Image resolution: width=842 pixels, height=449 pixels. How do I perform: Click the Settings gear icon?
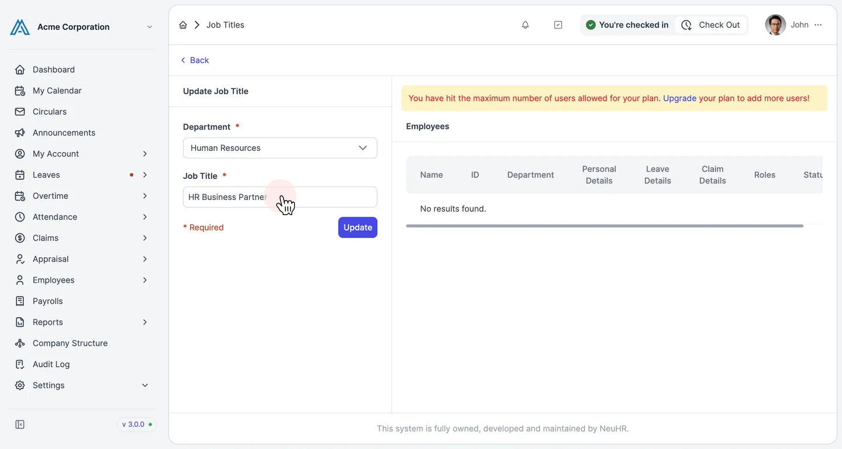[x=20, y=385]
